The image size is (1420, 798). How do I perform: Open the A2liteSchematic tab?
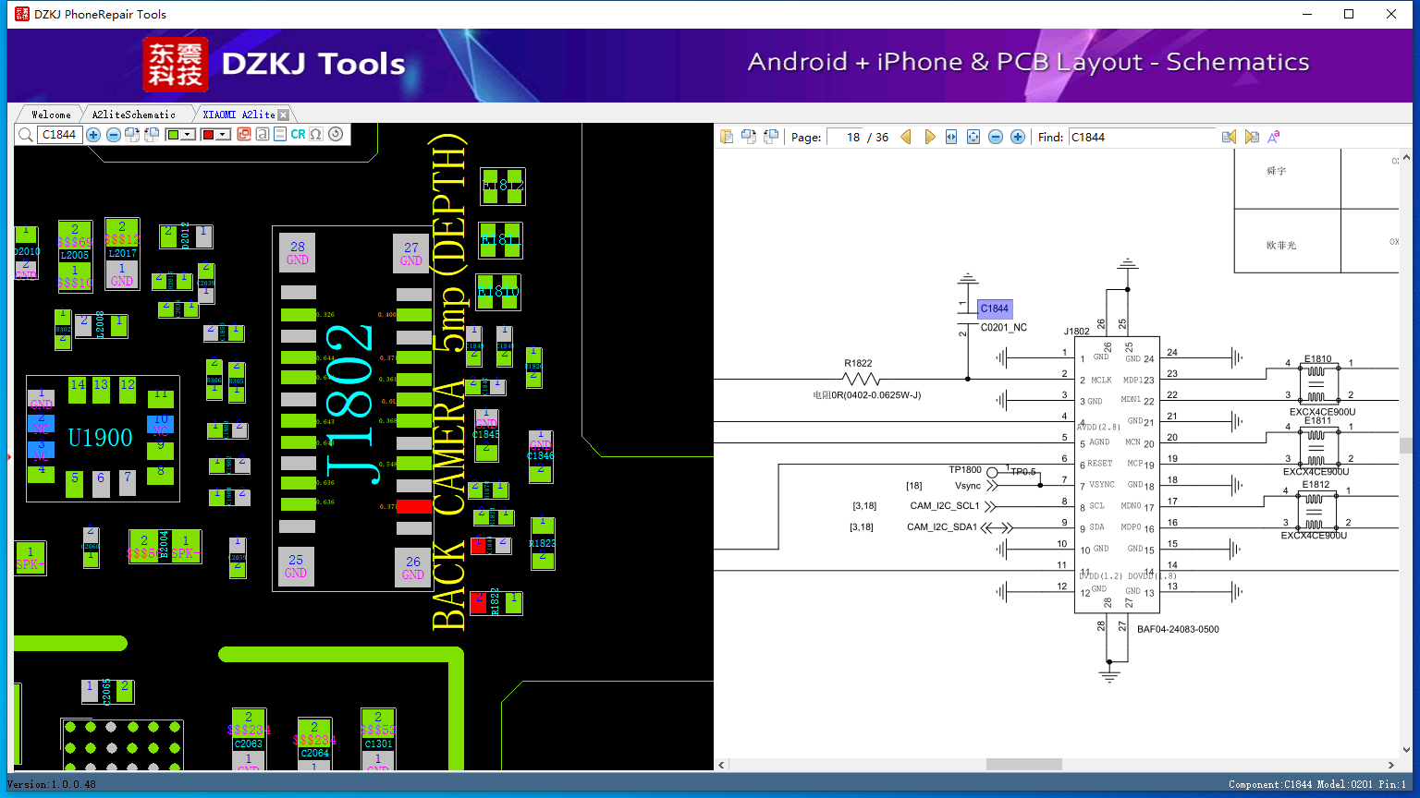pos(133,115)
